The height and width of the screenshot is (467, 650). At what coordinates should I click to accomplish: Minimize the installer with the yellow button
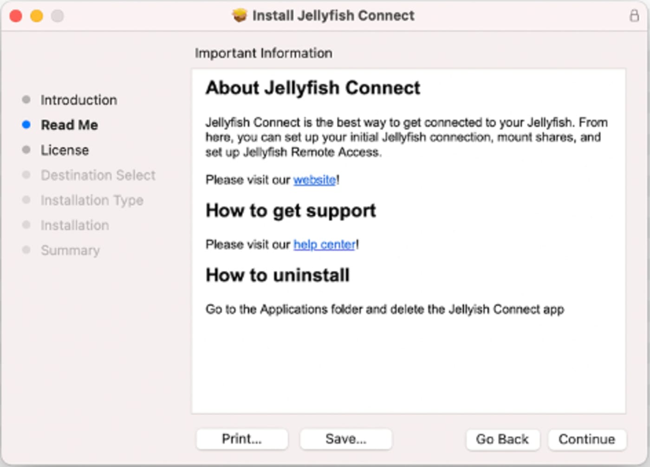(x=37, y=16)
